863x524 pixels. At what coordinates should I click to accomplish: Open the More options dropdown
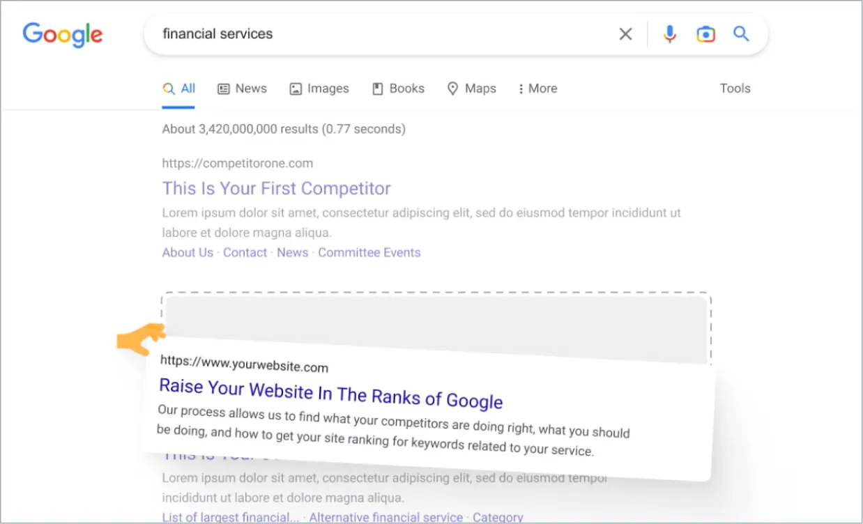click(537, 88)
